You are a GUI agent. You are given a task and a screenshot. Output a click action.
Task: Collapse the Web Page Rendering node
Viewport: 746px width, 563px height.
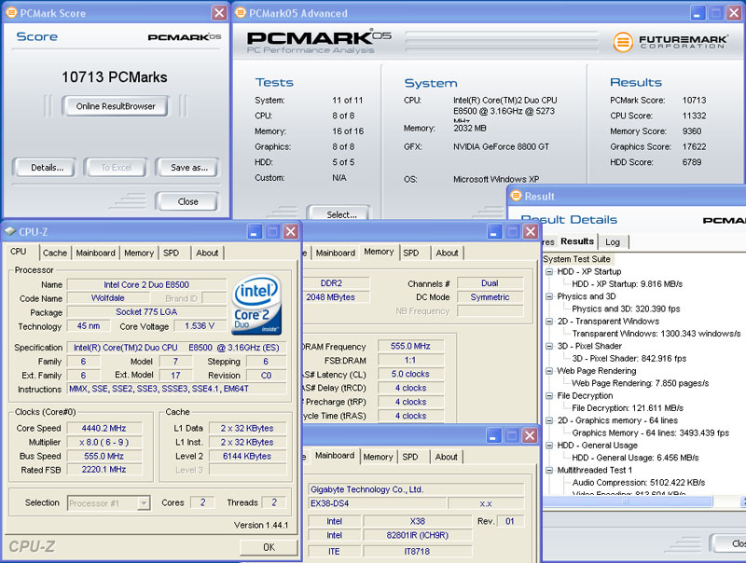pos(549,370)
